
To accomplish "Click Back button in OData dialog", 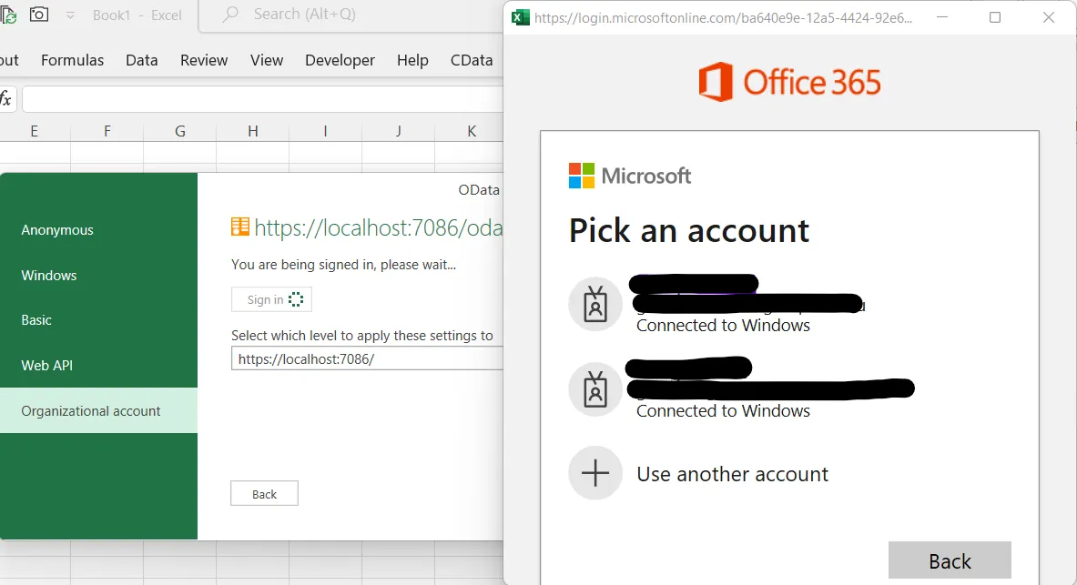I will (264, 494).
